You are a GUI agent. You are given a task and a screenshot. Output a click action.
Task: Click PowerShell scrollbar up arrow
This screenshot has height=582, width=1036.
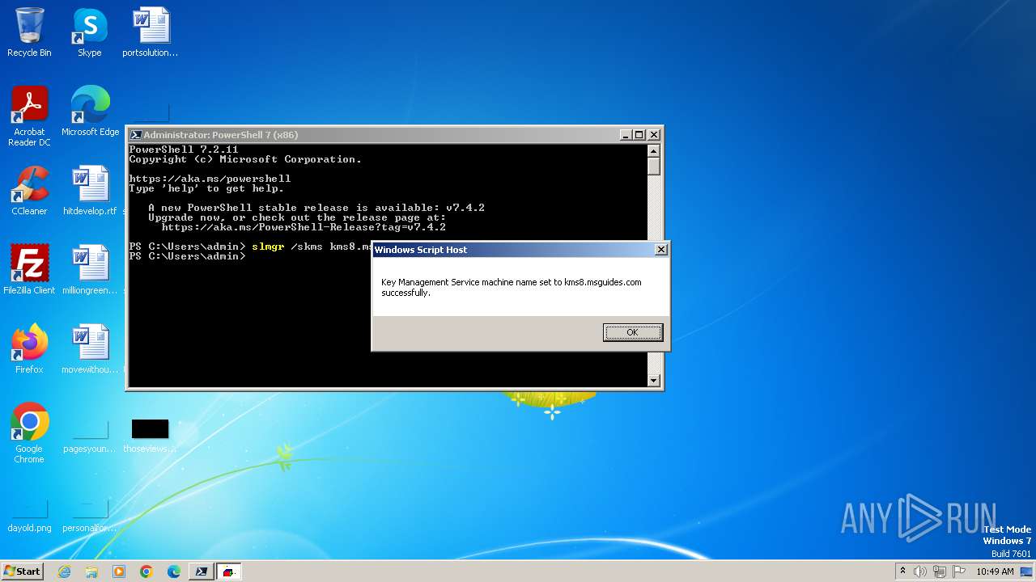click(654, 151)
